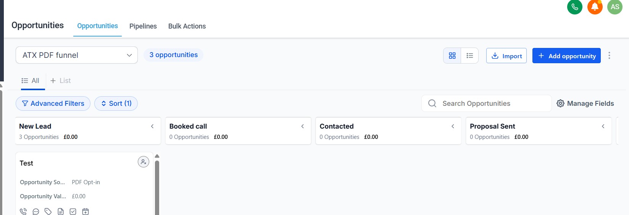Click the Import button
The height and width of the screenshot is (215, 629).
506,56
